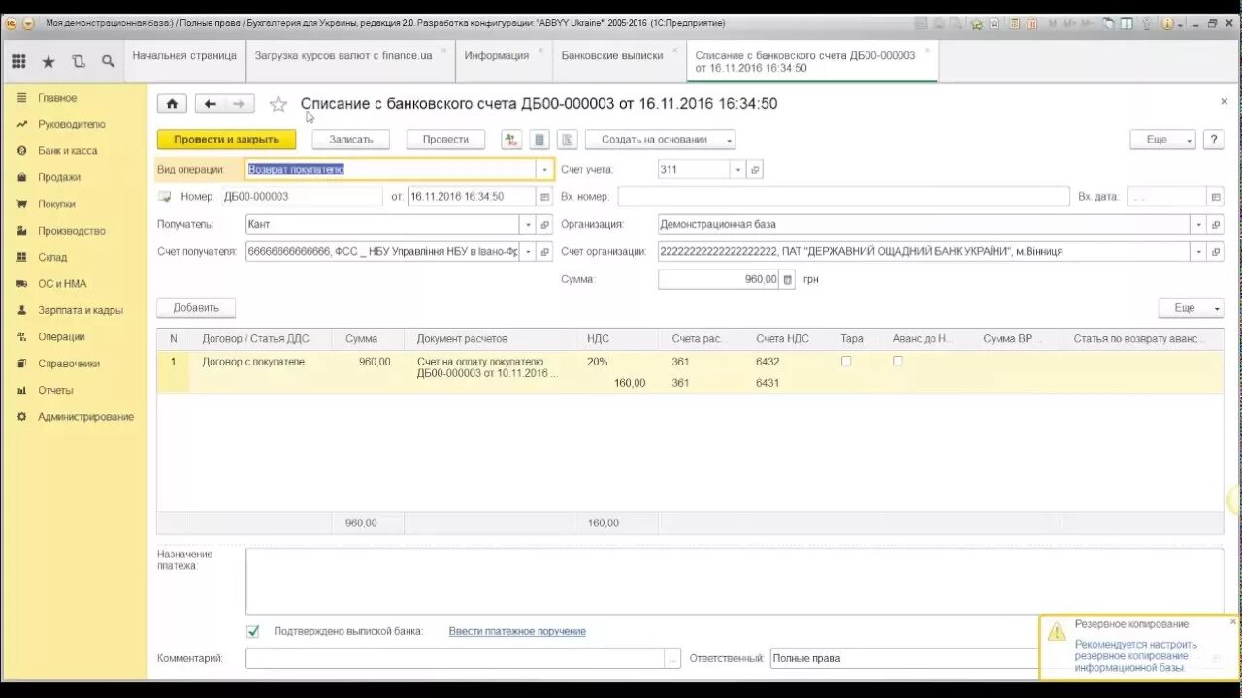1242x698 pixels.
Task: Open the sections grid menu icon
Action: click(18, 61)
